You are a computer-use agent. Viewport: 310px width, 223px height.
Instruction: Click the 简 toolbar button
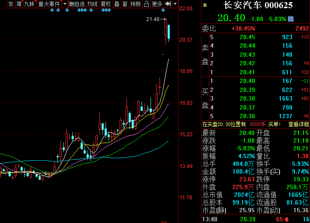tap(19, 4)
